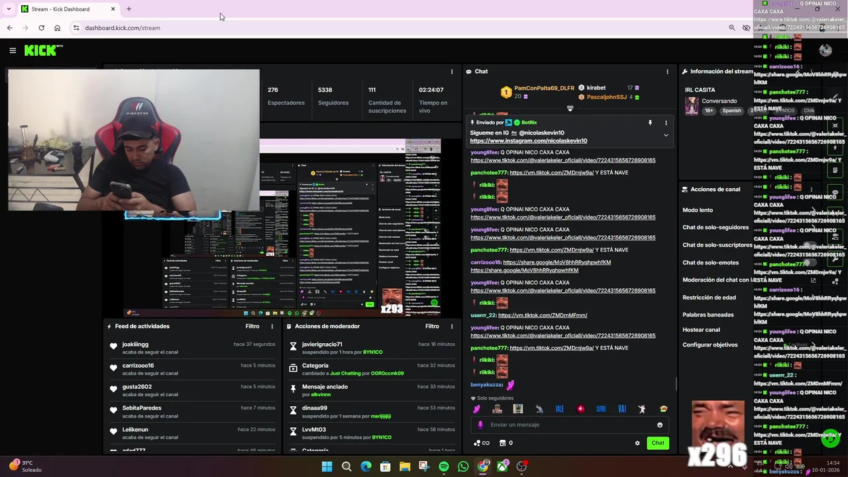Open stats panel three-dot menu
Image resolution: width=848 pixels, height=477 pixels.
[452, 72]
